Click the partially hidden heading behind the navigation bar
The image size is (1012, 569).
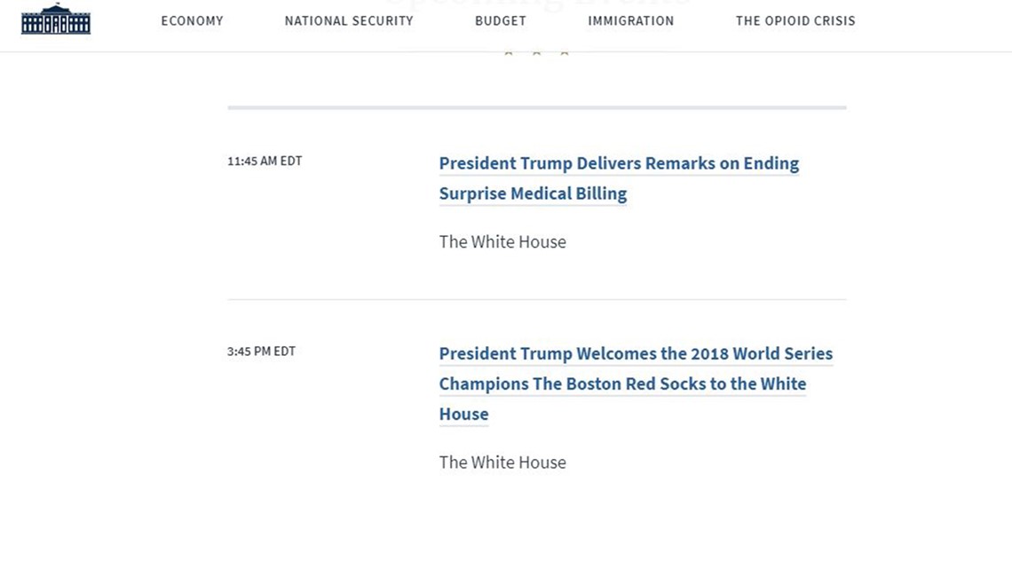point(537,4)
